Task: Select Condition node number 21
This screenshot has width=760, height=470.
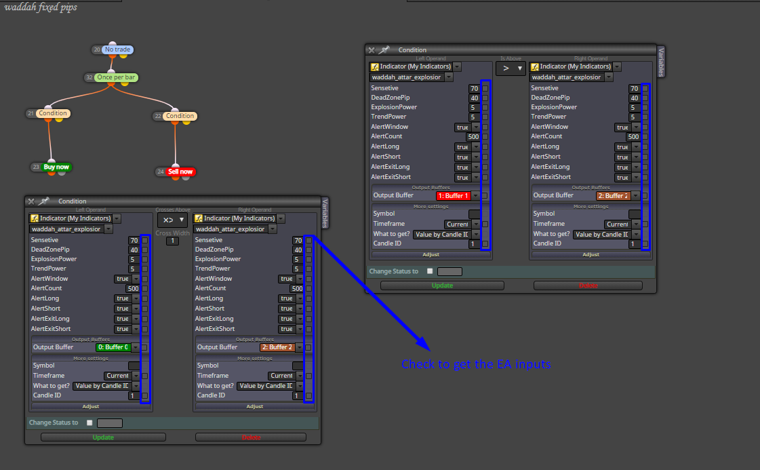Action: coord(53,113)
